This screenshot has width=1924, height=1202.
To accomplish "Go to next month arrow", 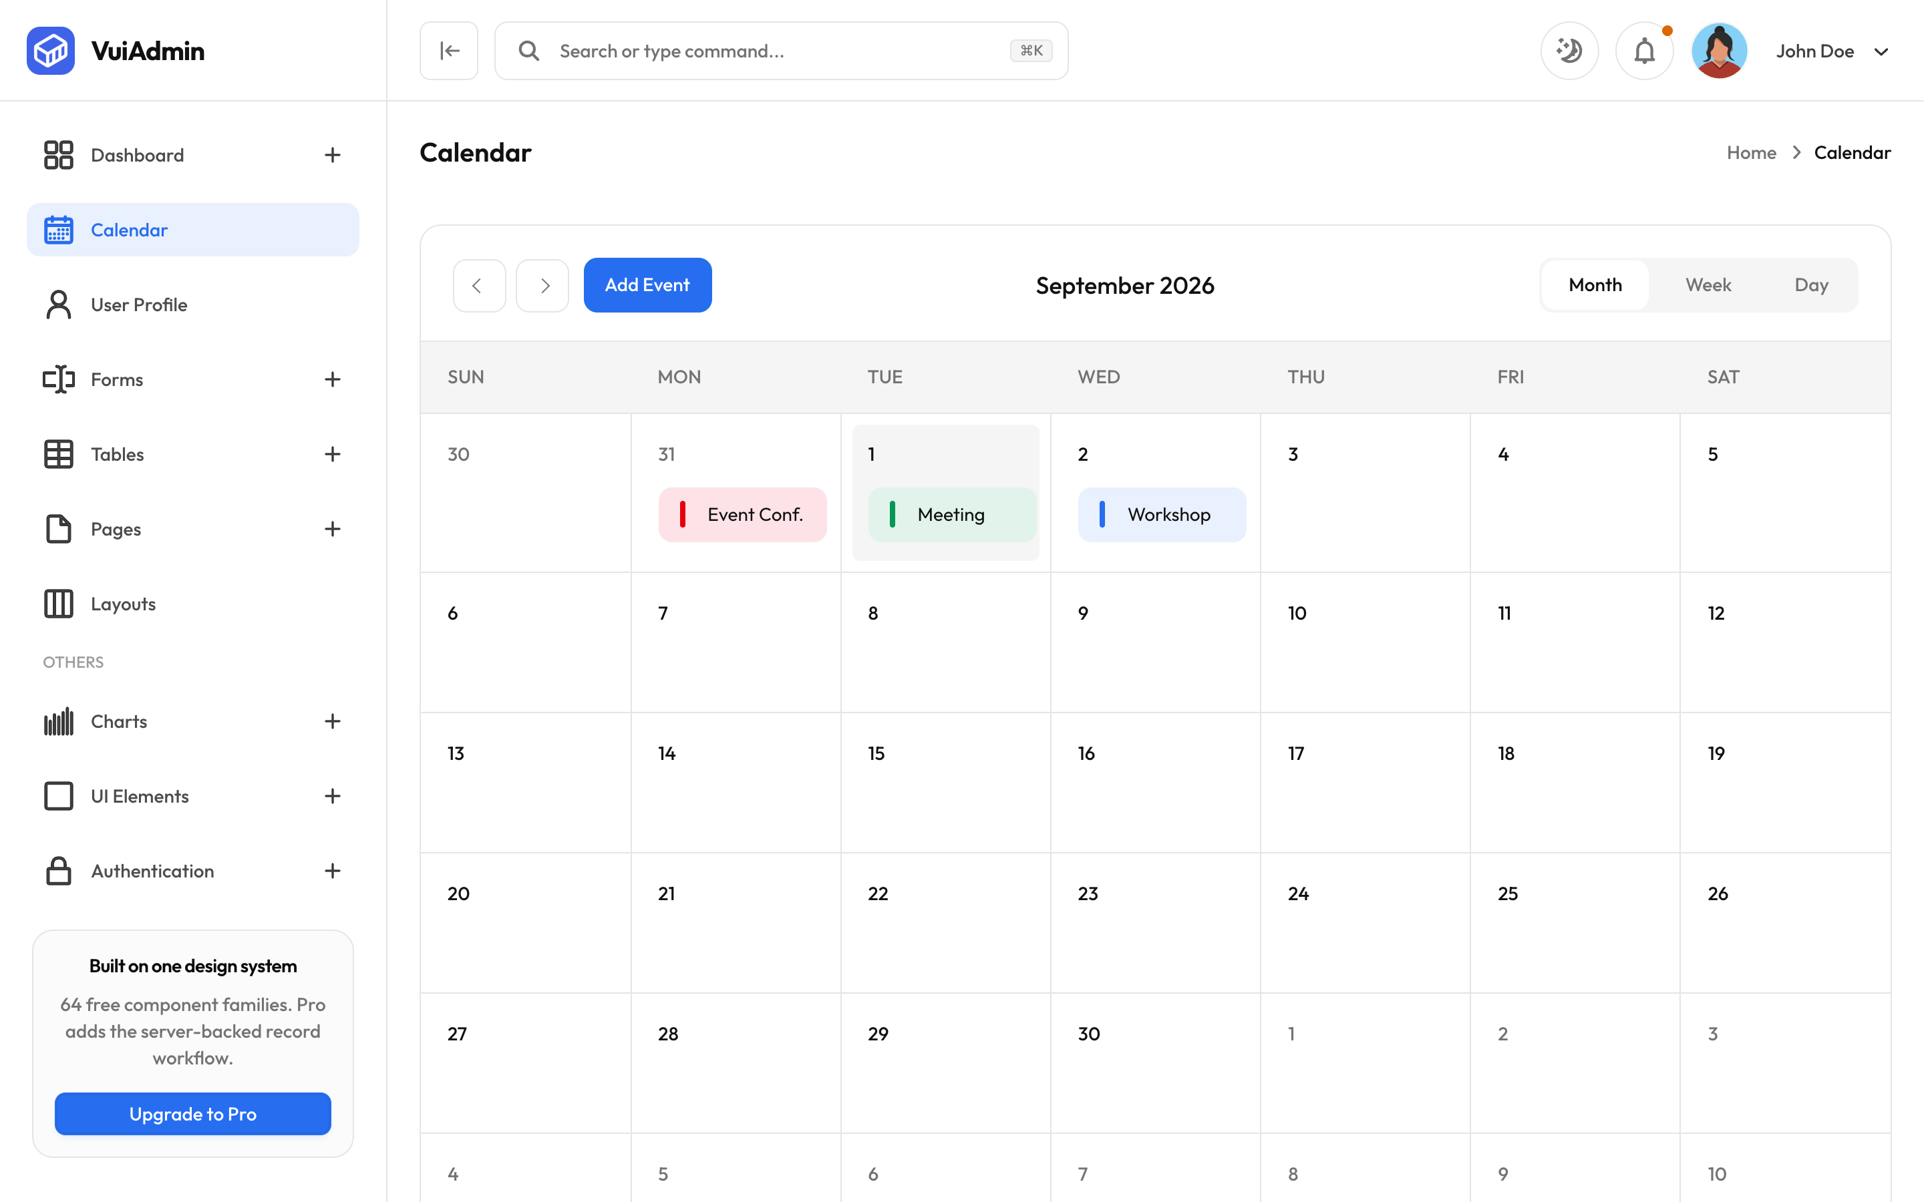I will click(x=542, y=285).
